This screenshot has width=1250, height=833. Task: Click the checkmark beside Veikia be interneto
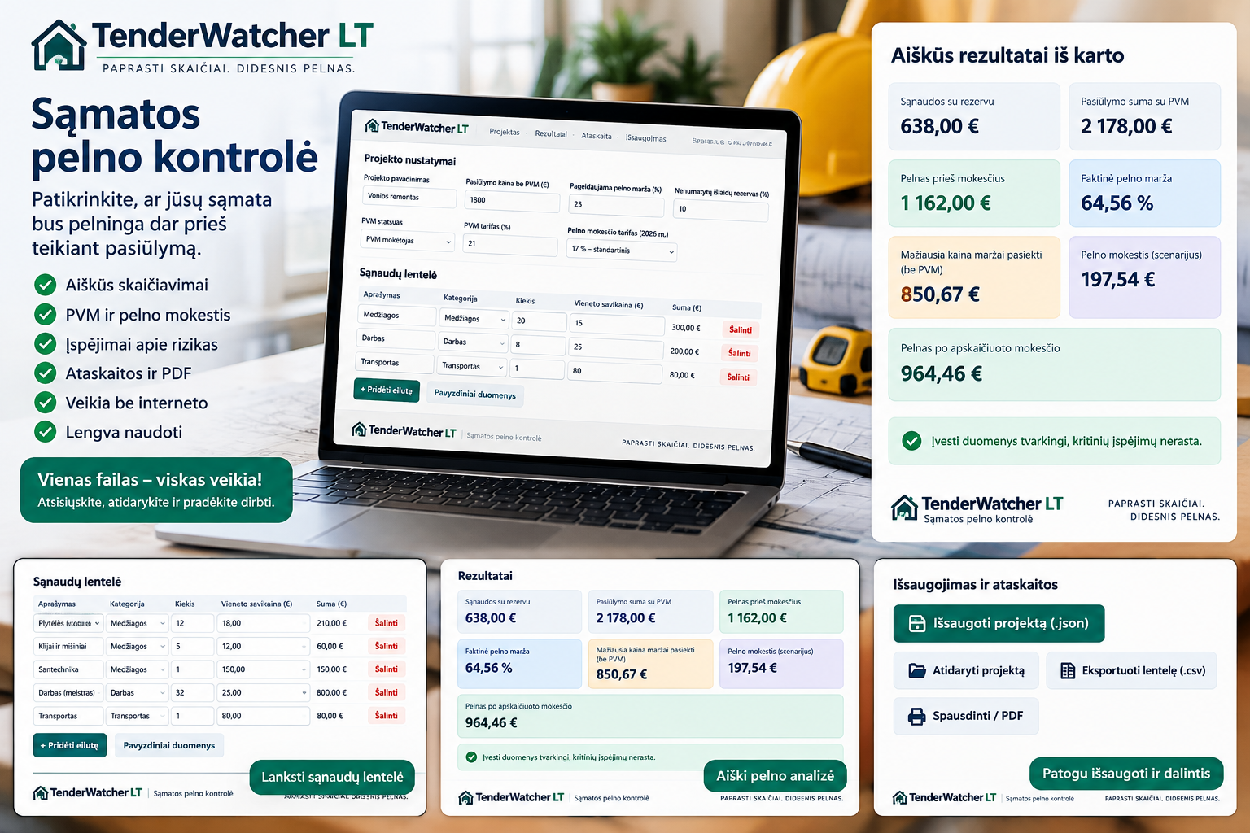46,402
